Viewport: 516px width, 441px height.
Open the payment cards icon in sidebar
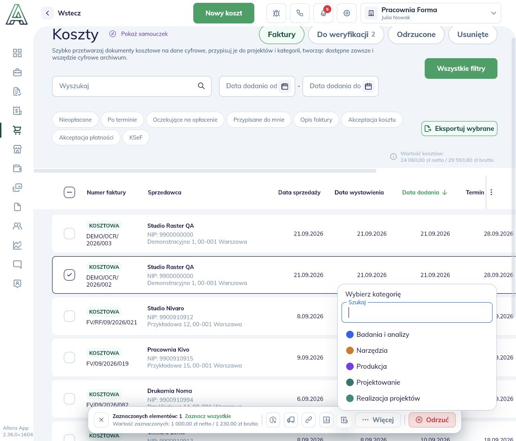[x=17, y=188]
